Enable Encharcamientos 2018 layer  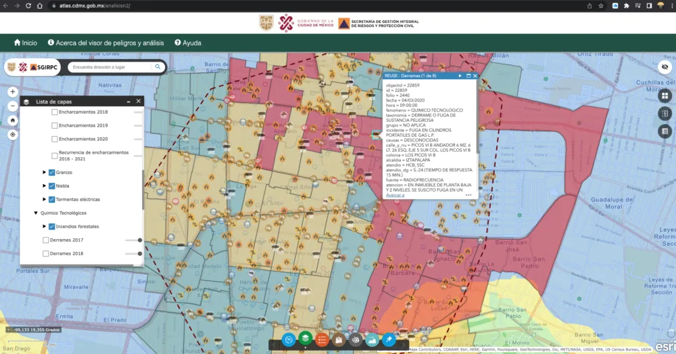point(54,112)
